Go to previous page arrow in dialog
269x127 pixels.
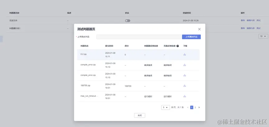point(188,107)
